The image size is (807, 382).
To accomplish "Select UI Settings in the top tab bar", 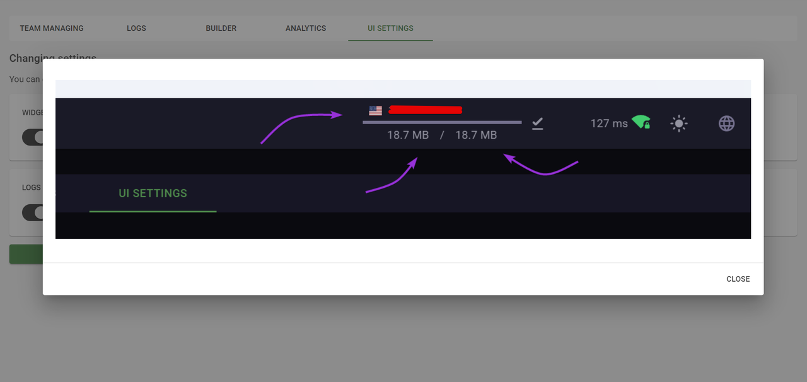I will click(390, 28).
